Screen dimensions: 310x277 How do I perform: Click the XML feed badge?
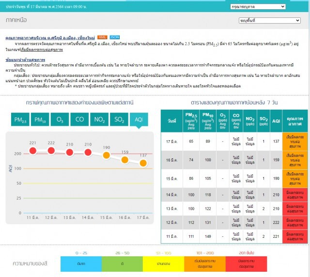point(102,37)
